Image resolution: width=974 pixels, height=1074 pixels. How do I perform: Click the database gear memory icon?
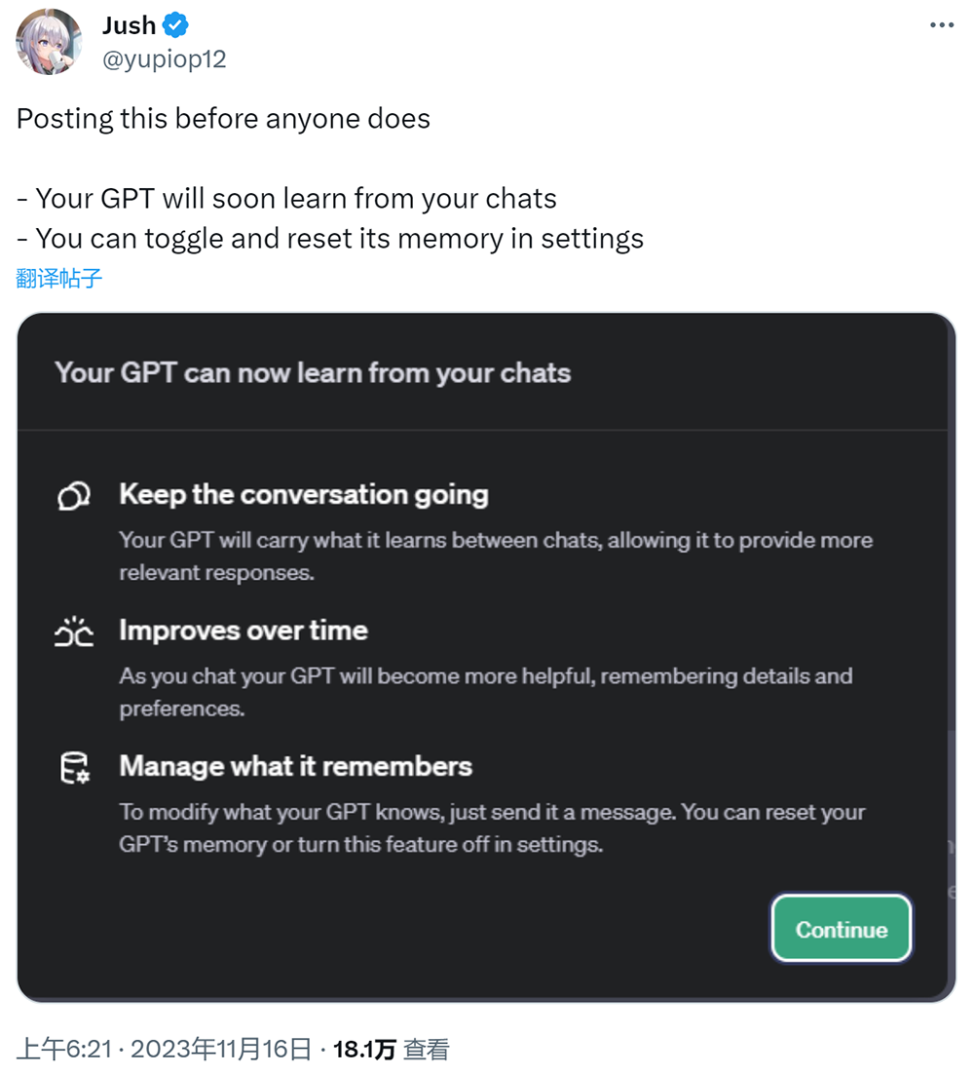[x=74, y=767]
